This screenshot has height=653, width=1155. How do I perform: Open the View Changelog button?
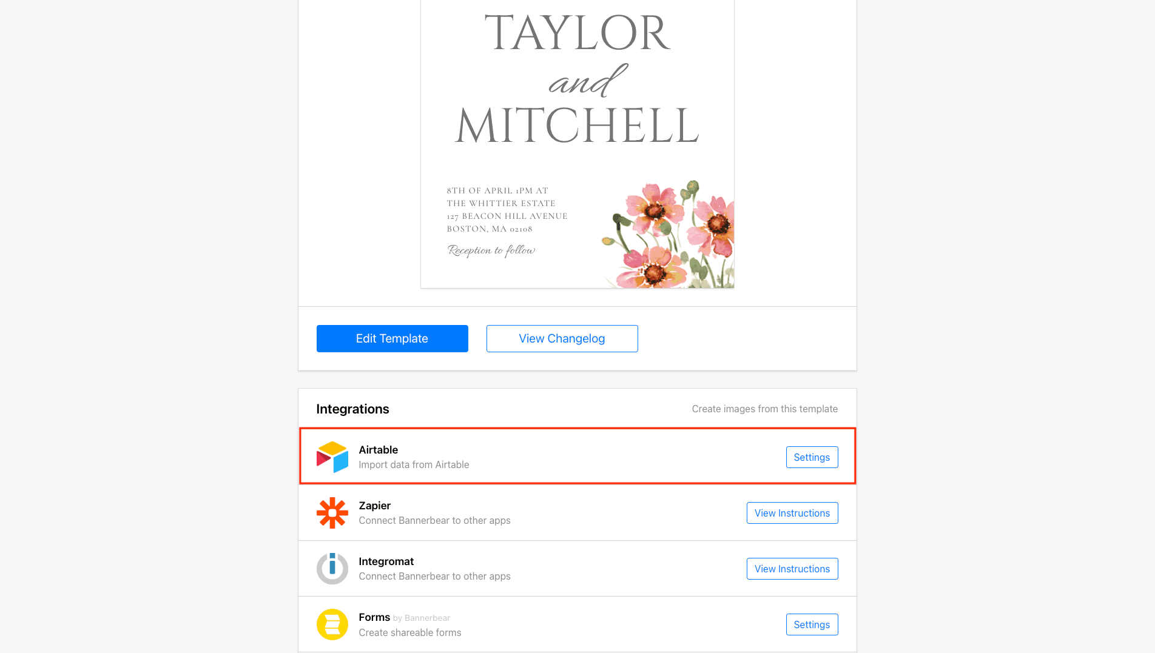[562, 338]
